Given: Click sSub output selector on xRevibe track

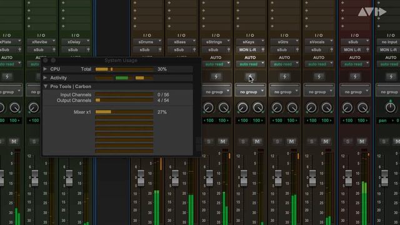Looking at the screenshot, I should [x=39, y=50].
